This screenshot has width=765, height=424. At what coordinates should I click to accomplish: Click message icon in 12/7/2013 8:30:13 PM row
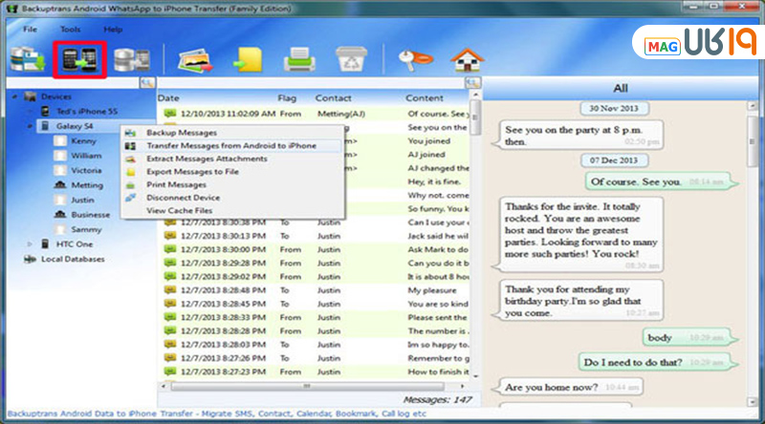coord(170,236)
